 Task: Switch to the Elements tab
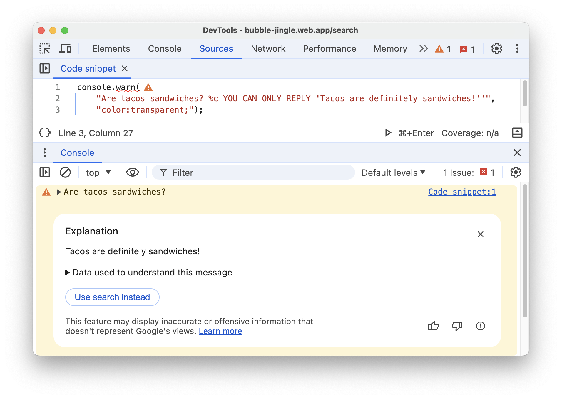(111, 48)
